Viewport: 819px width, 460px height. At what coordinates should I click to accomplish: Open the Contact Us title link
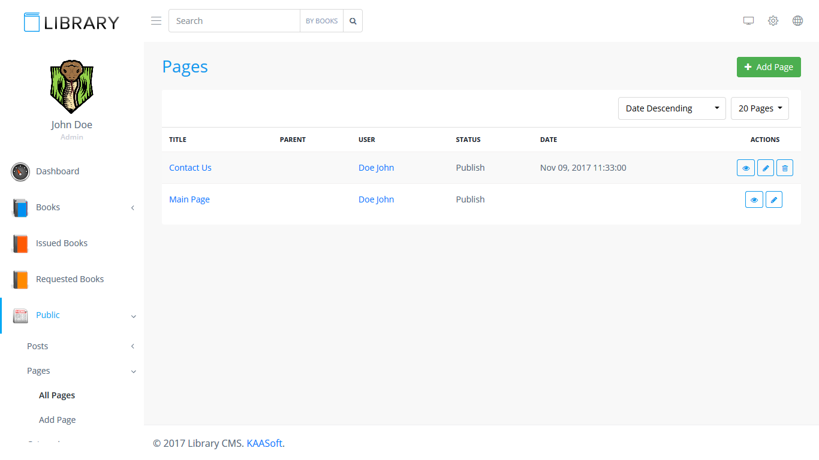point(190,168)
